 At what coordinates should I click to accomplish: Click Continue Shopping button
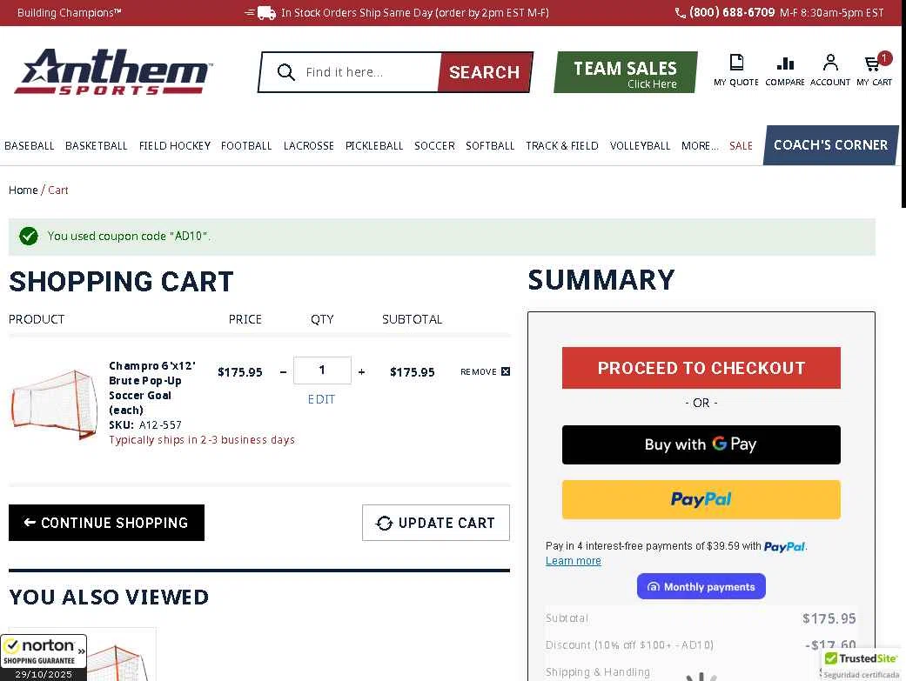tap(106, 523)
